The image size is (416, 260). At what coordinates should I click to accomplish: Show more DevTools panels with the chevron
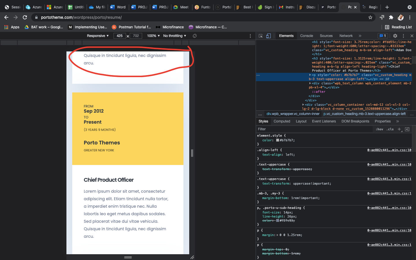[360, 36]
